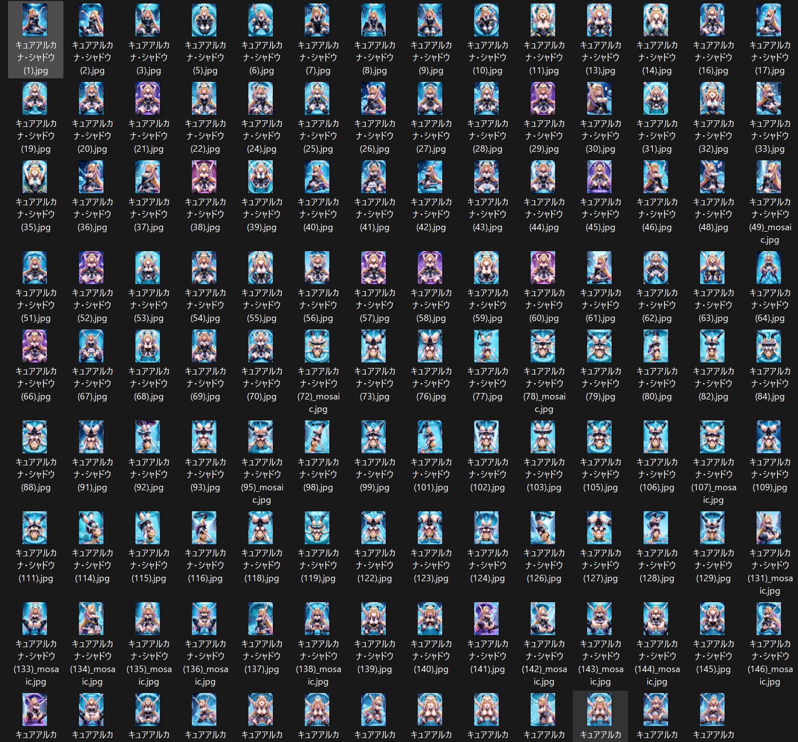Pick file (146)_mosaic.jpg
The image size is (798, 742).
click(770, 644)
